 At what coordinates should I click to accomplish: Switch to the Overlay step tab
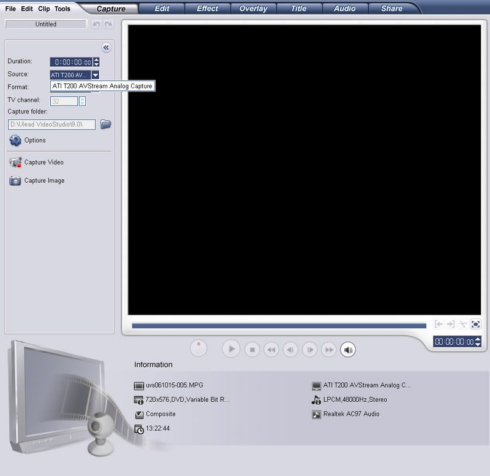(x=253, y=9)
